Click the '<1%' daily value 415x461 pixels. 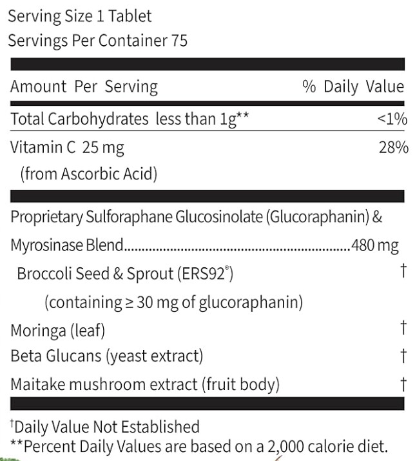392,119
